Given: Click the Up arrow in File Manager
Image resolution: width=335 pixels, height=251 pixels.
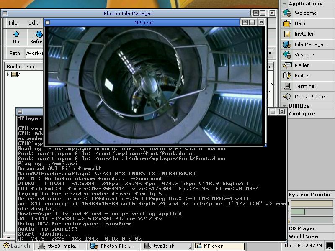Looking at the screenshot, I should click(16, 37).
